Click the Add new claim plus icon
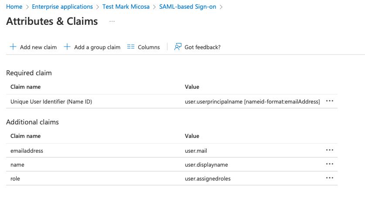 [13, 47]
